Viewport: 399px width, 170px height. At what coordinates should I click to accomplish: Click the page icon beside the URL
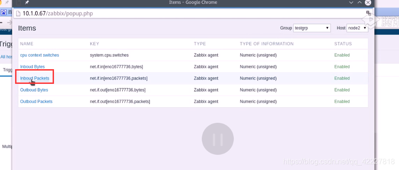(x=18, y=13)
